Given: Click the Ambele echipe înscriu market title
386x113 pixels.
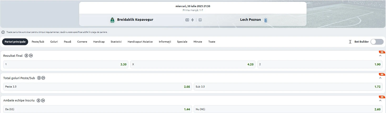Looking at the screenshot, I should tap(19, 100).
